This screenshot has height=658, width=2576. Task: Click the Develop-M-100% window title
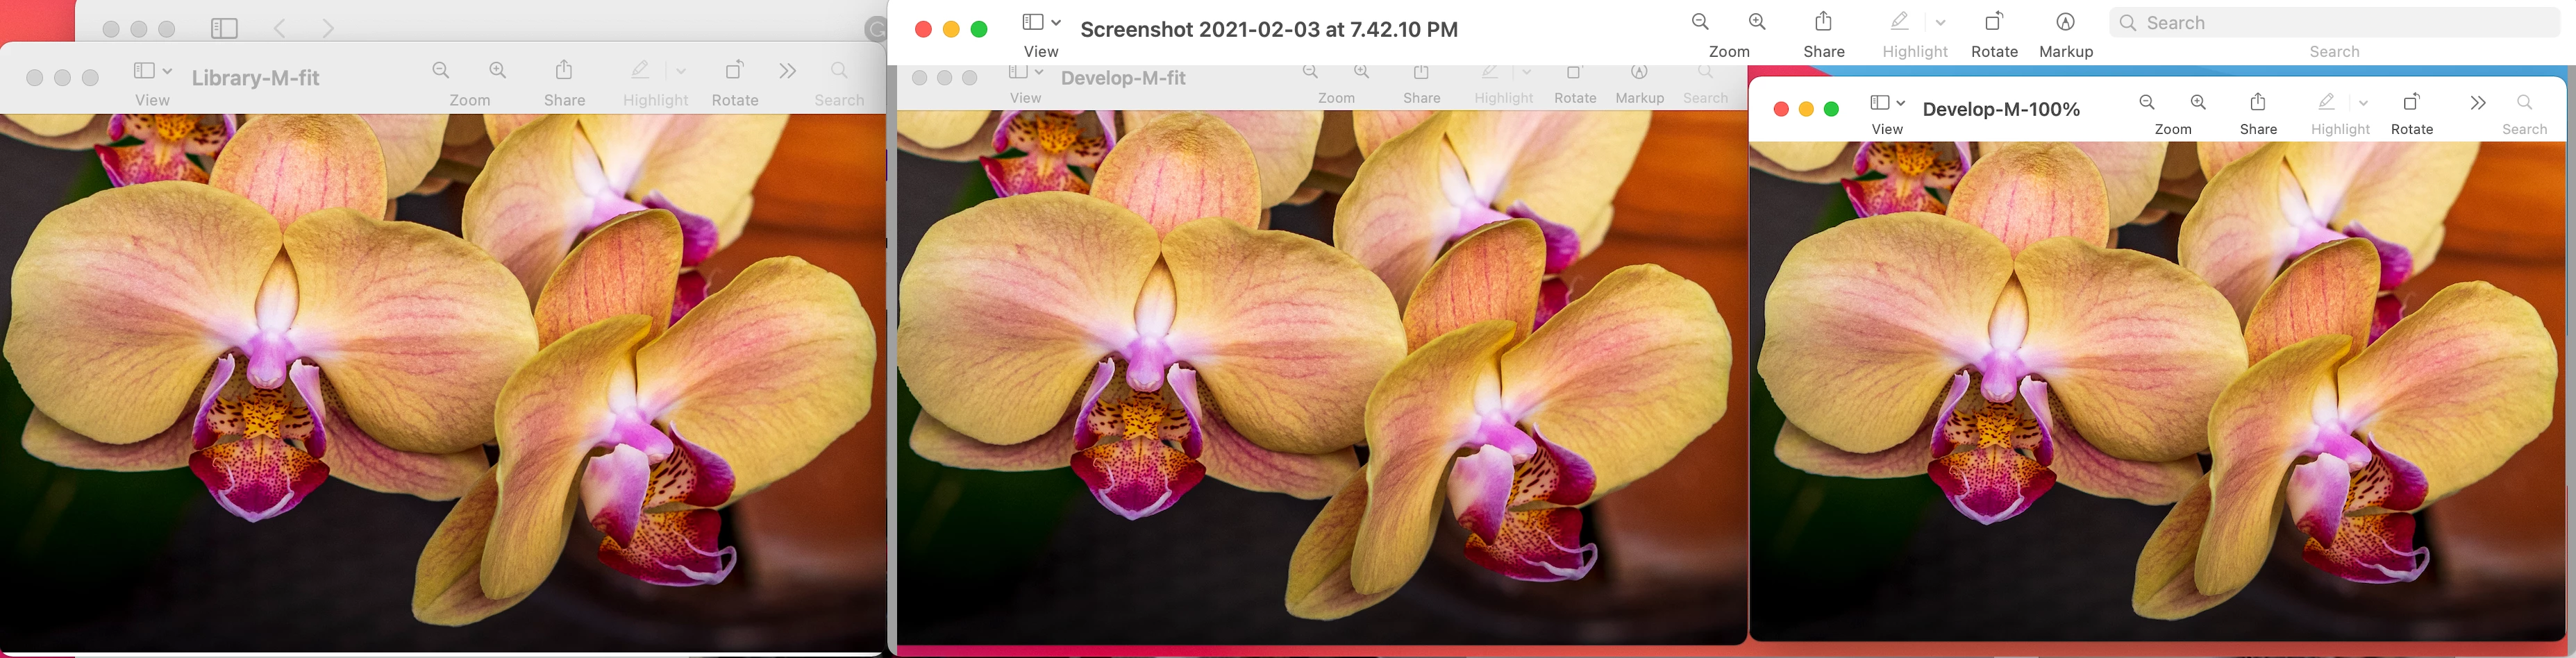[x=2001, y=109]
